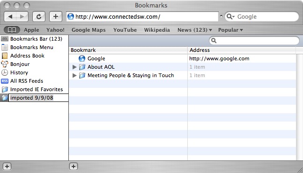Go back with the left arrow button
Screen dimensions: 303x173
(x=10, y=16)
